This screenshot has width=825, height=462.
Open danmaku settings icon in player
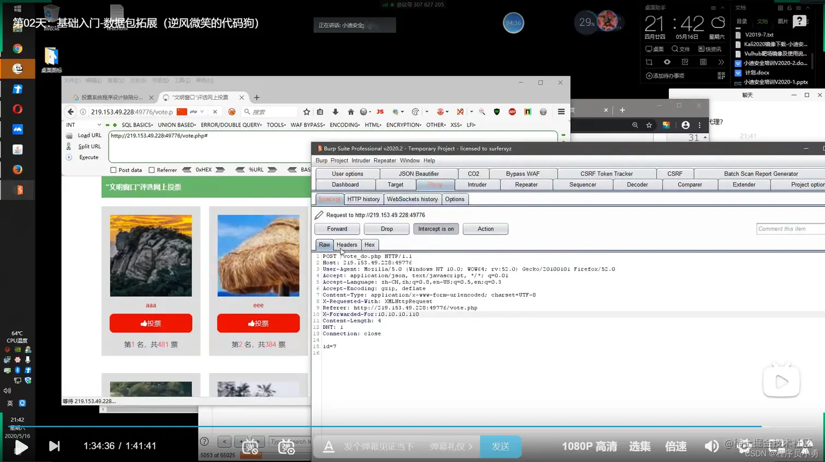pos(286,447)
